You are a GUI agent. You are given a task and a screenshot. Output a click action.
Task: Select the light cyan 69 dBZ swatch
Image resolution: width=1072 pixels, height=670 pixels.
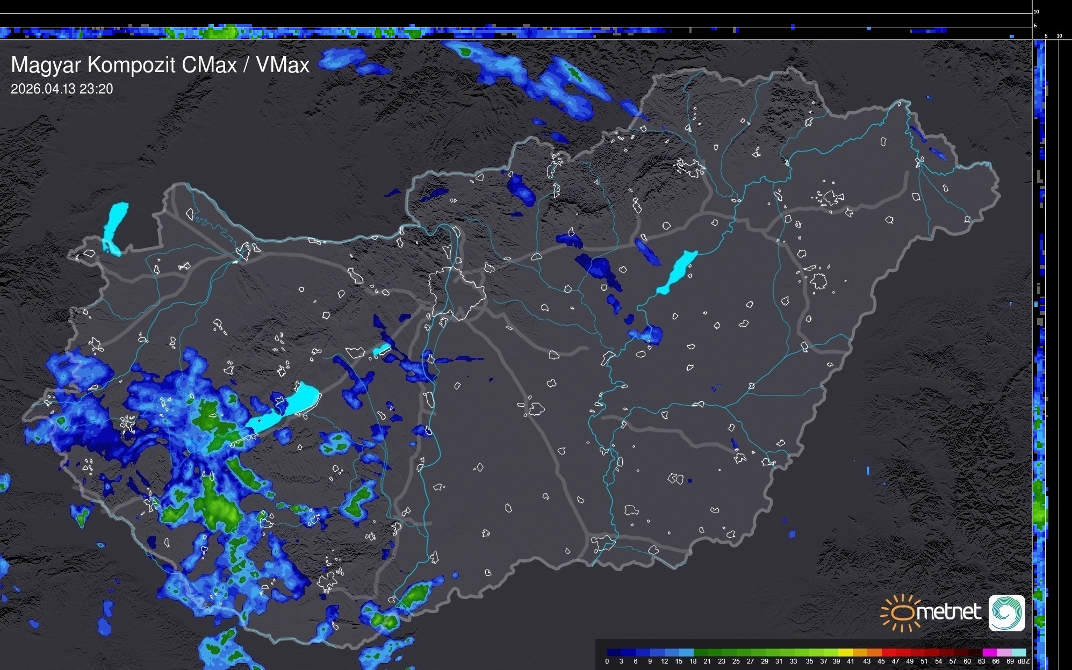click(x=1019, y=652)
